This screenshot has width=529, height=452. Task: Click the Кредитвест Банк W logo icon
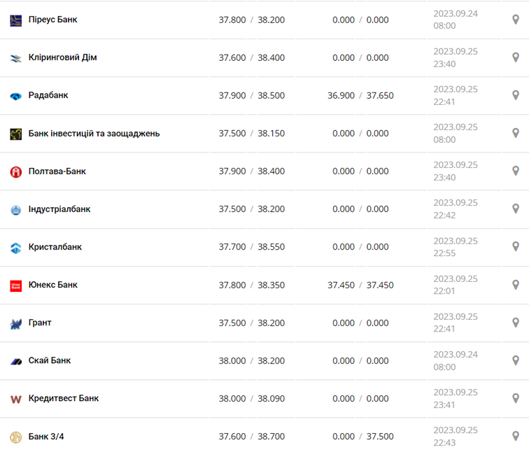coord(15,399)
